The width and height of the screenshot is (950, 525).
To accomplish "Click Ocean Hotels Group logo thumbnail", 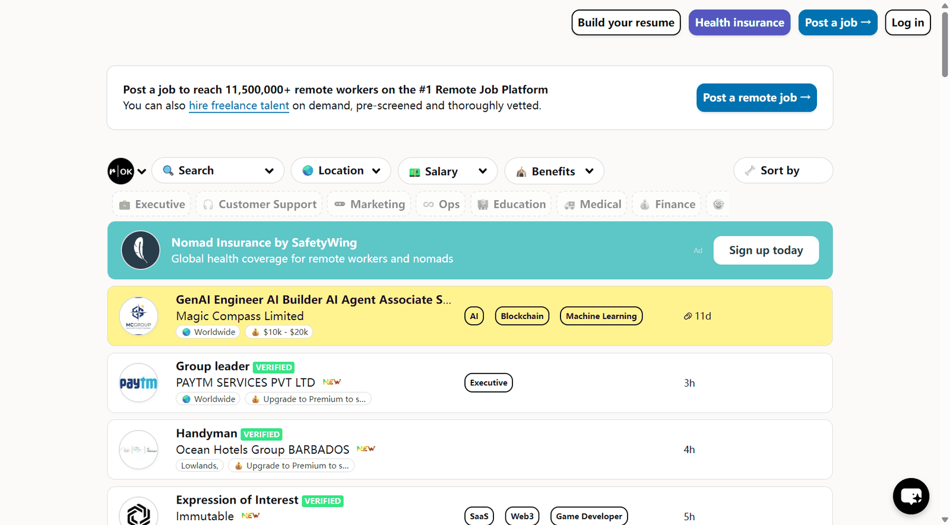I will coord(138,450).
